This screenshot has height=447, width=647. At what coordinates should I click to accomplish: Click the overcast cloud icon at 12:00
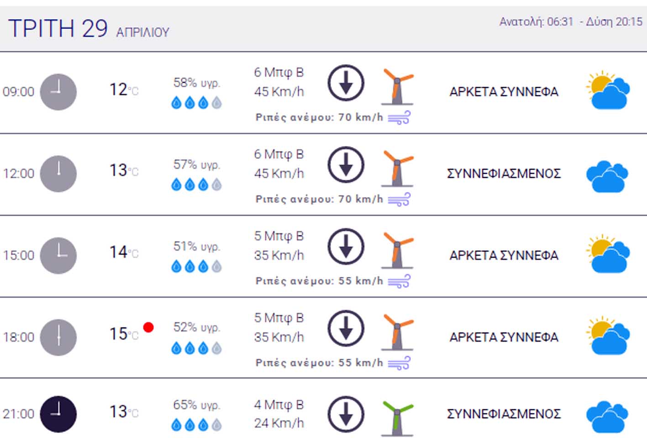607,176
